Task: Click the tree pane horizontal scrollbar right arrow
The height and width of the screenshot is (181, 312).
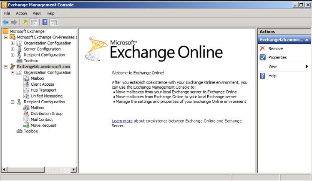Action: point(74,169)
